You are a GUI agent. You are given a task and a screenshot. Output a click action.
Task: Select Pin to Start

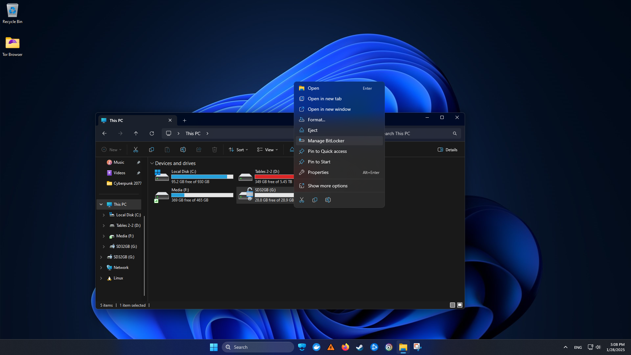(339, 162)
